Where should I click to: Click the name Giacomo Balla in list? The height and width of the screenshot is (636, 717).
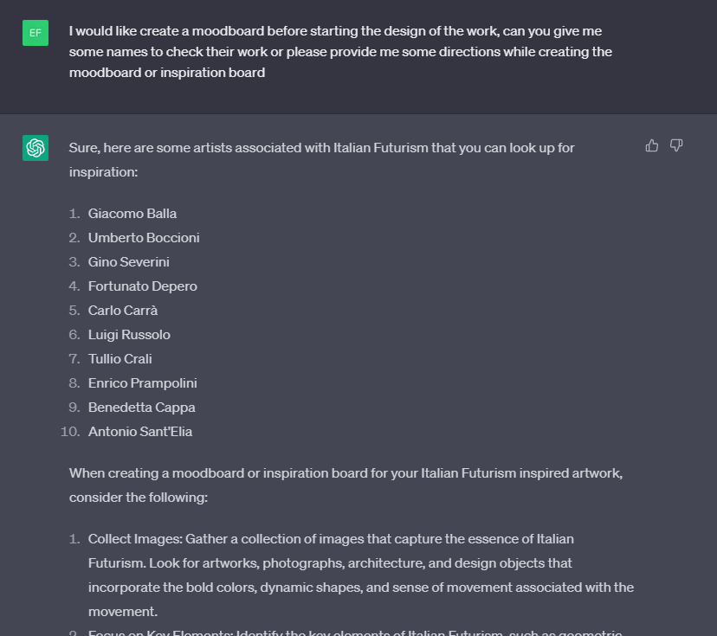(132, 214)
